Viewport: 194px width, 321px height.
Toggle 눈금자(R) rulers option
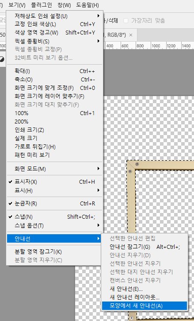coord(55,204)
